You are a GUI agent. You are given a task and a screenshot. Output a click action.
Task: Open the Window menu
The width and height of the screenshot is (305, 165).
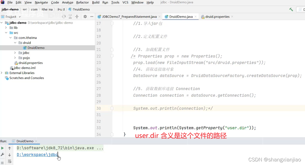coord(137,2)
